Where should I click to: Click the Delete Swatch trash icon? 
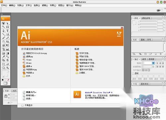(161, 54)
